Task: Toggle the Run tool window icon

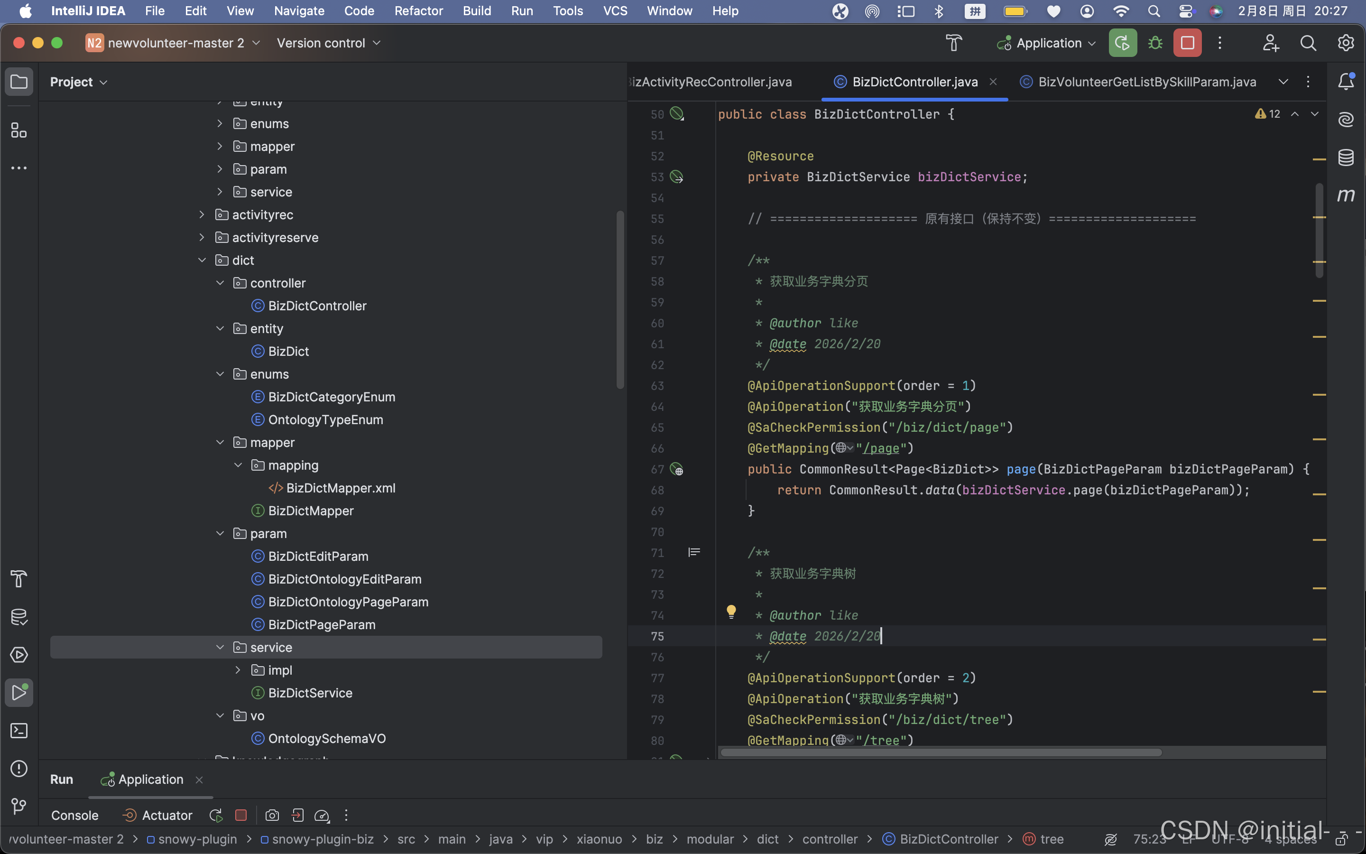Action: pyautogui.click(x=18, y=693)
